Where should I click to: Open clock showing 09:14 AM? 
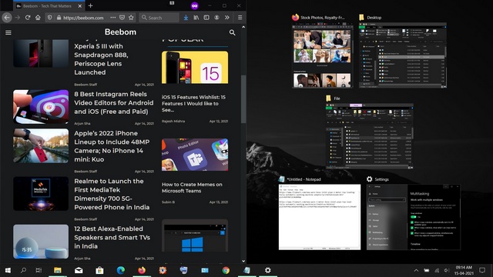464,270
